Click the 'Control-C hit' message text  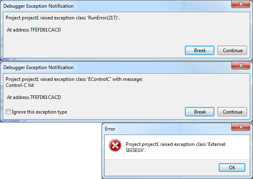pyautogui.click(x=20, y=85)
